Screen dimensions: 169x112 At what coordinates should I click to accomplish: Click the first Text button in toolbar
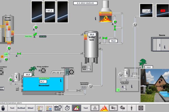click(12, 108)
